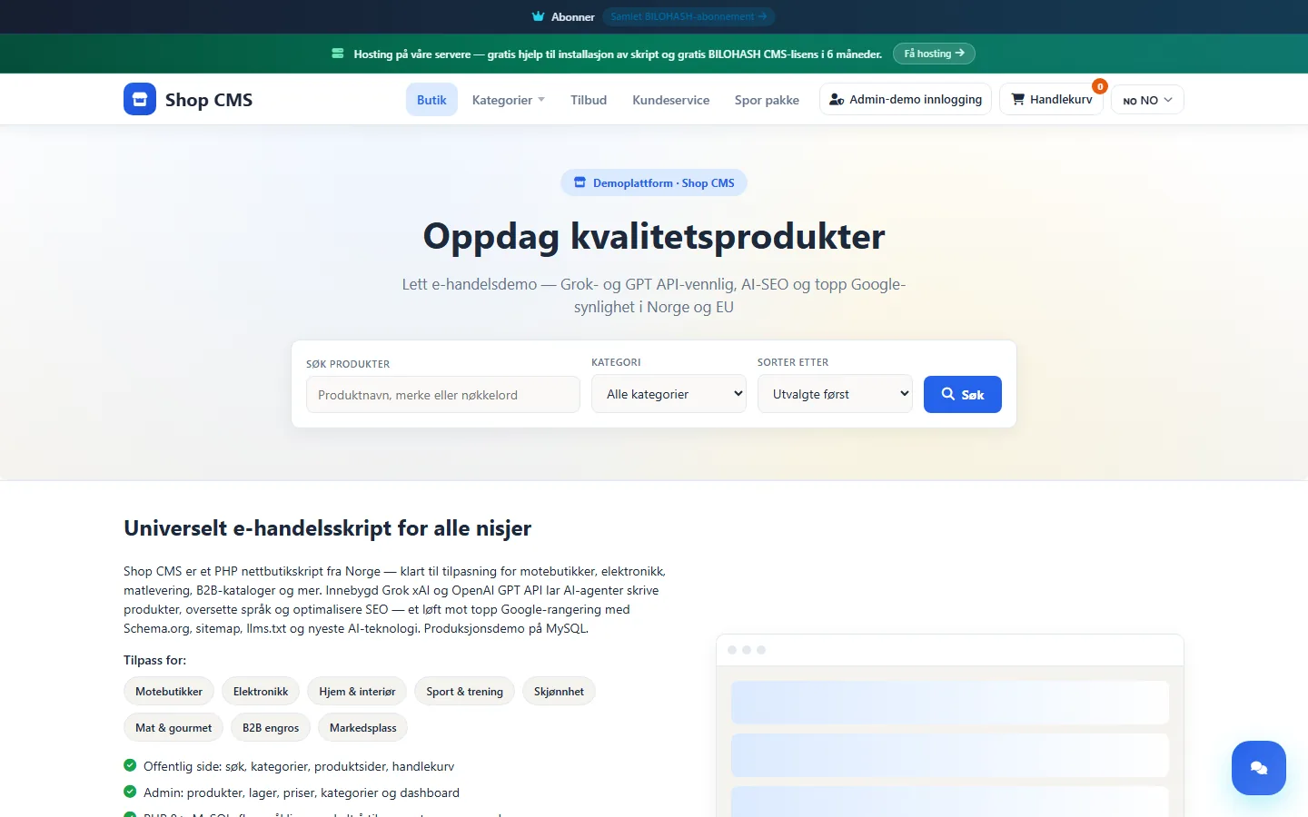Viewport: 1308px width, 817px height.
Task: Open the Utvalgte først sort dropdown
Action: [835, 394]
